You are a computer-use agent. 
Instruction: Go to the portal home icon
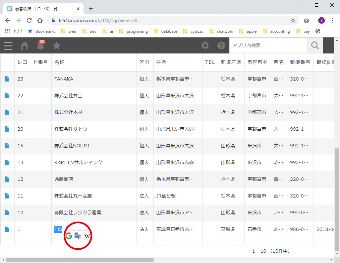click(24, 46)
